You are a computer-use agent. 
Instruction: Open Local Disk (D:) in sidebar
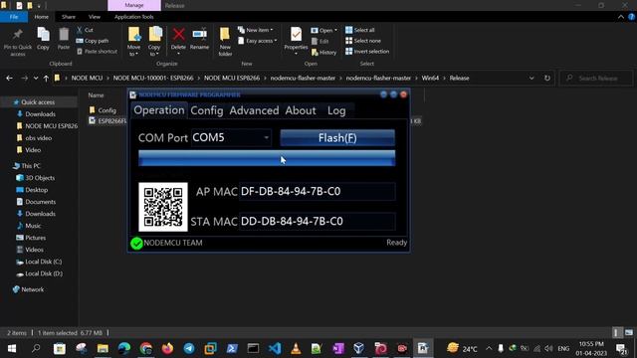[44, 273]
